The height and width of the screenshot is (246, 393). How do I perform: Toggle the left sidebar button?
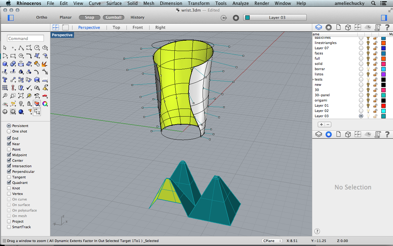click(11, 18)
